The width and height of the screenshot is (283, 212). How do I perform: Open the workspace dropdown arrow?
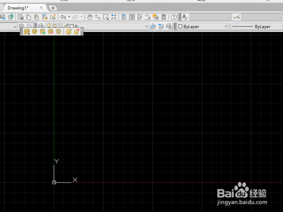[15, 27]
